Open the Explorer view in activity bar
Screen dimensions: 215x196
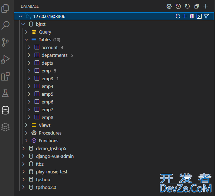click(x=5, y=8)
